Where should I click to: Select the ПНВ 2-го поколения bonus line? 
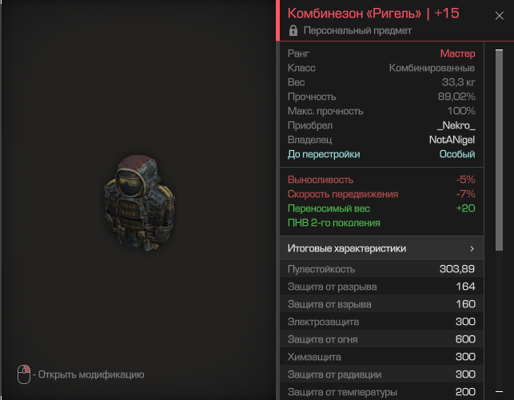(333, 223)
